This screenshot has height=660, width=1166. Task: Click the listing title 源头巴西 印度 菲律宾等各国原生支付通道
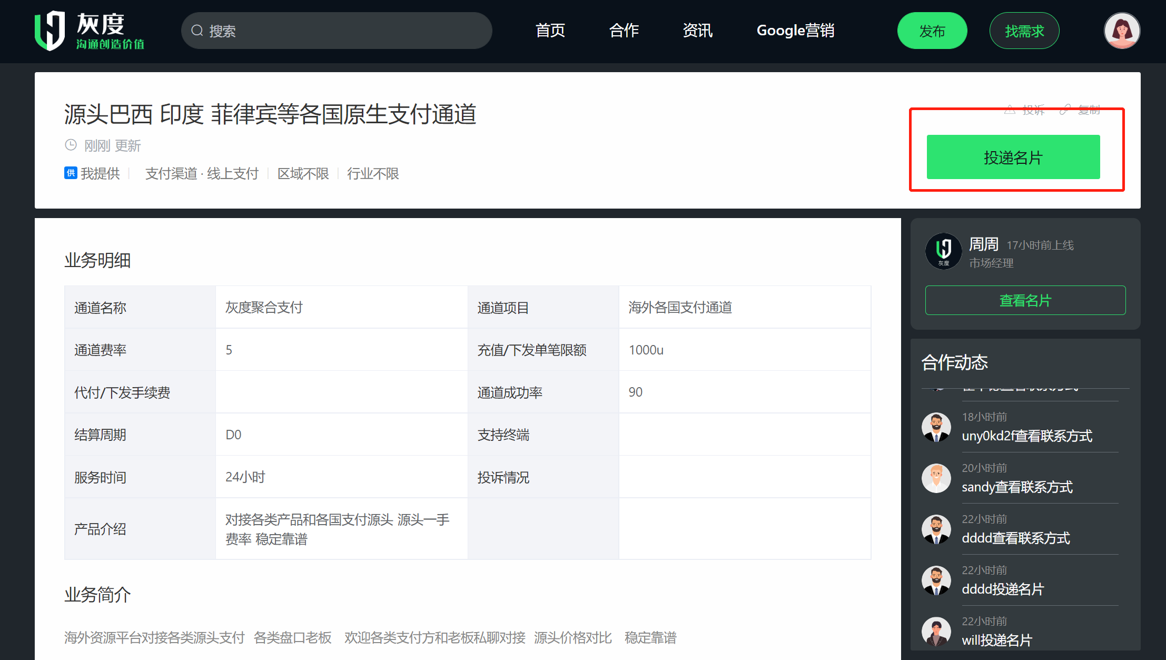click(x=270, y=114)
